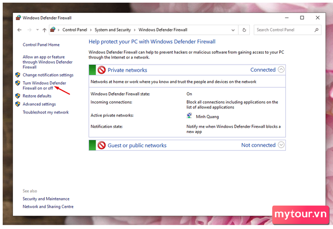This screenshot has height=229, width=333.
Task: Collapse the Private networks section
Action: [281, 69]
